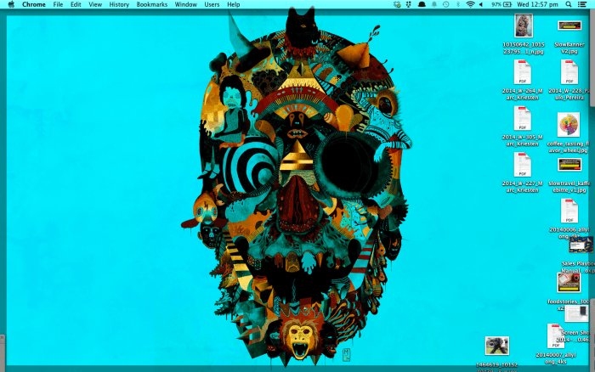Select the 20140007_allylong_4ks PDF icon

[x=556, y=336]
